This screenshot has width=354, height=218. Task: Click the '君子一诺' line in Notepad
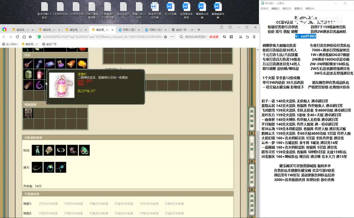tap(295, 101)
